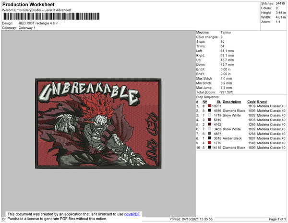Click the Machine value 'Tajima'
The height and width of the screenshot is (223, 288).
tap(226, 32)
